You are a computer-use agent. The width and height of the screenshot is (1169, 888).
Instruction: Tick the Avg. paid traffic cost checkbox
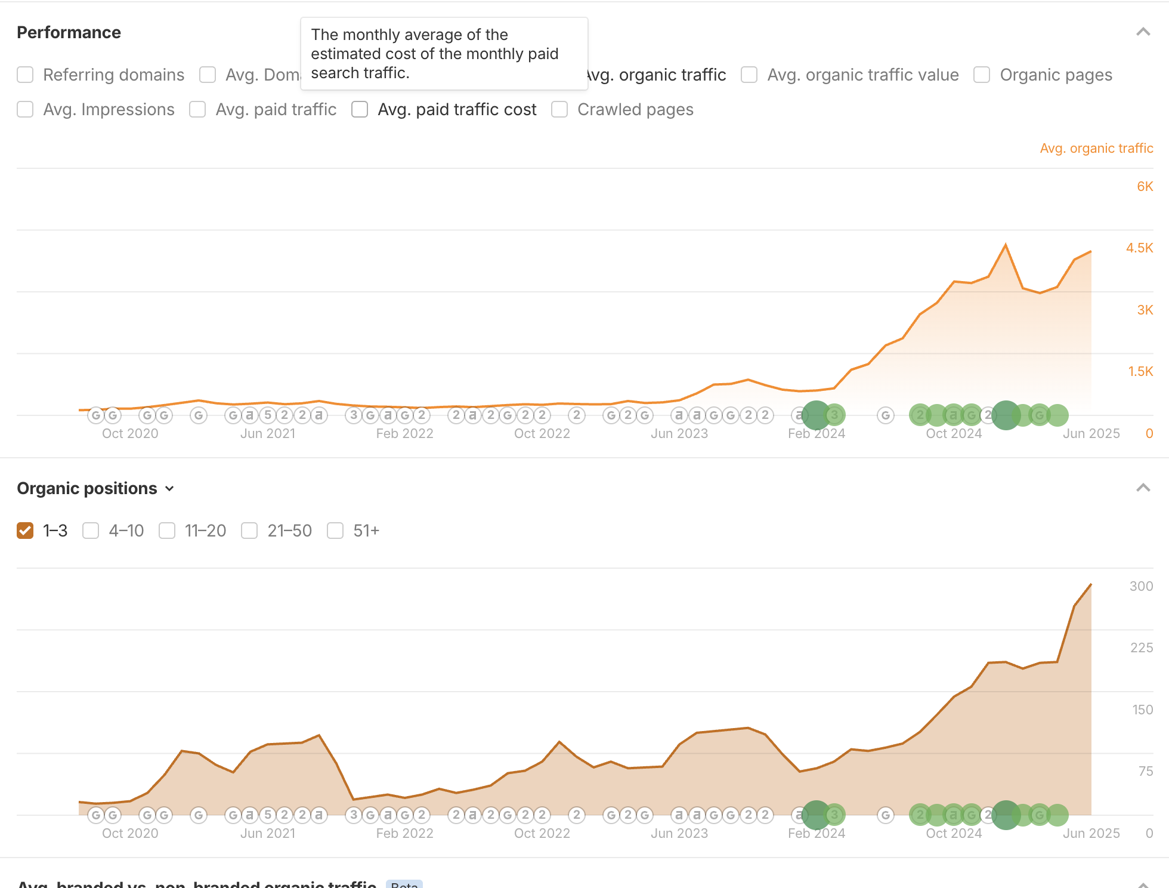click(360, 109)
